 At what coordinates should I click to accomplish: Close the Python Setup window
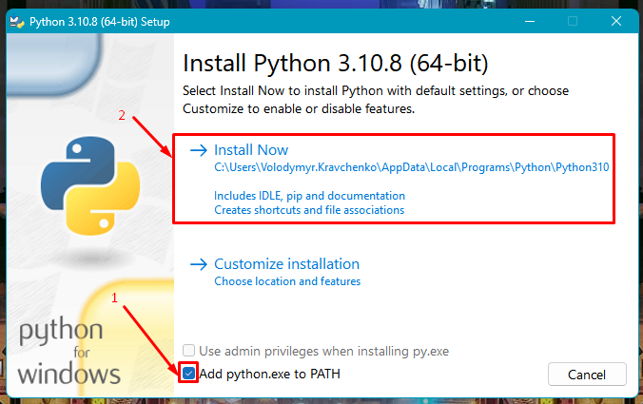(616, 21)
